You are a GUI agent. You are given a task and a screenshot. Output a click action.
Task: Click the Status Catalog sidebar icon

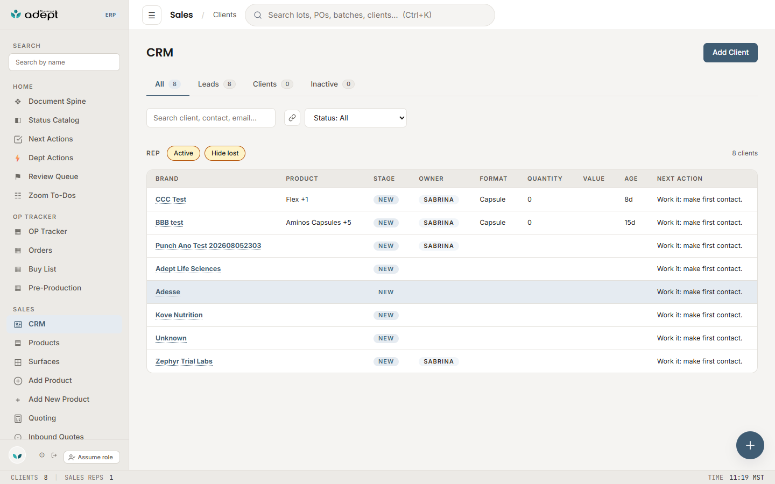18,120
